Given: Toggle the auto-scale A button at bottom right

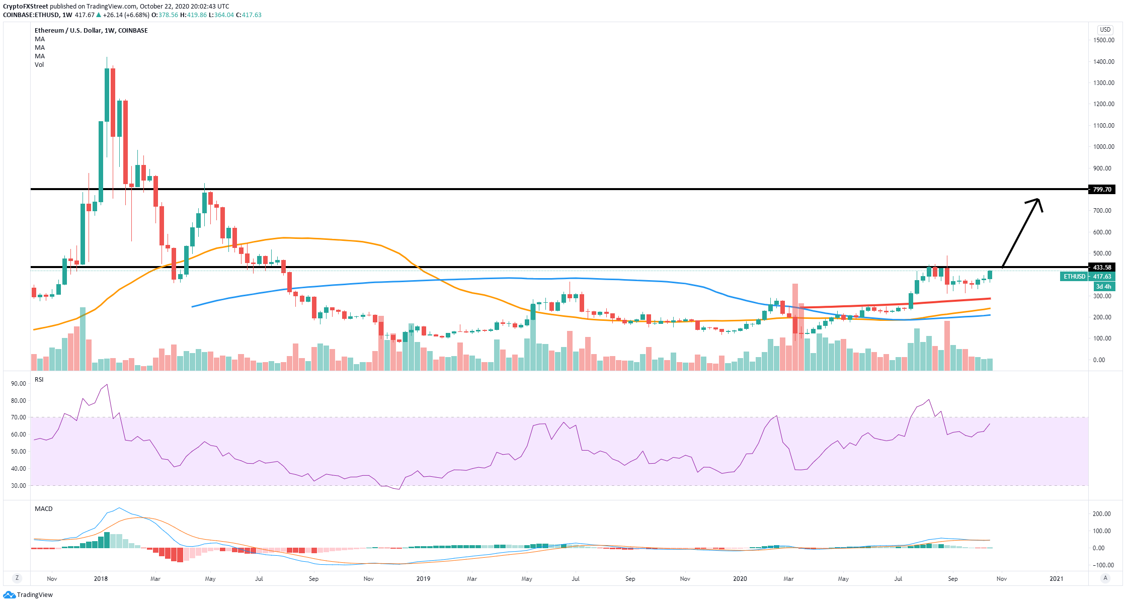Looking at the screenshot, I should [1105, 578].
